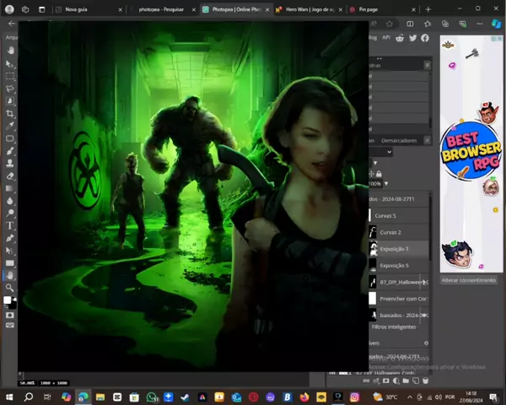Select the Move tool

(x=10, y=64)
